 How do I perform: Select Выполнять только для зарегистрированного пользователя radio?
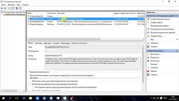30,81
